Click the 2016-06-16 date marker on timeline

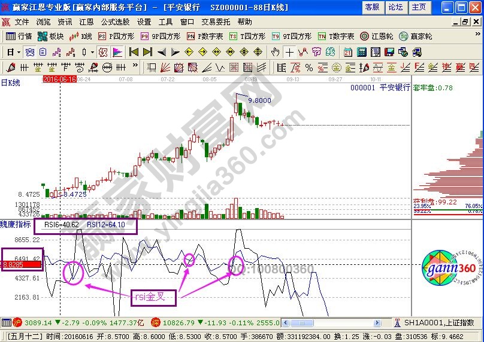59,79
